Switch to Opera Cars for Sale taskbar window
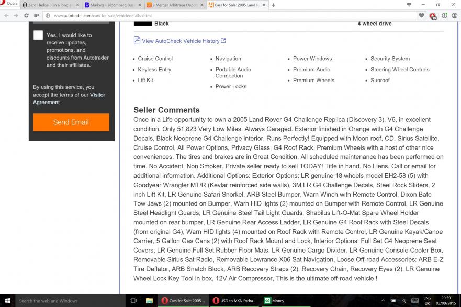461x307 pixels. pyautogui.click(x=184, y=301)
